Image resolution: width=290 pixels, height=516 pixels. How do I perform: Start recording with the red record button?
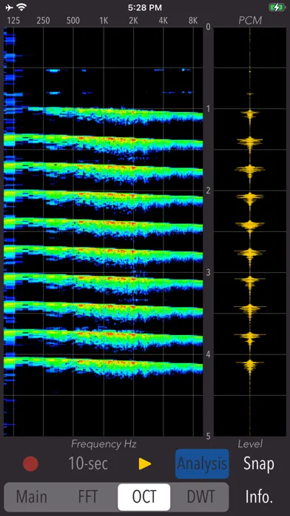(x=30, y=463)
